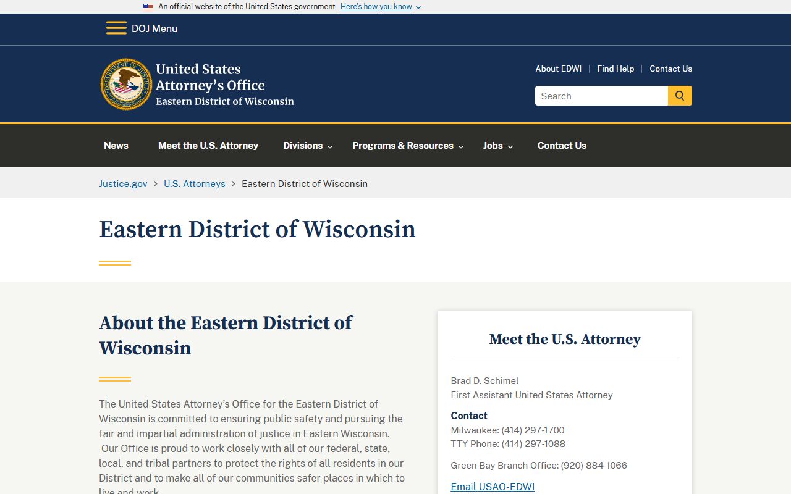This screenshot has width=791, height=494.
Task: Click Contact Us in the top header links
Action: pos(670,69)
